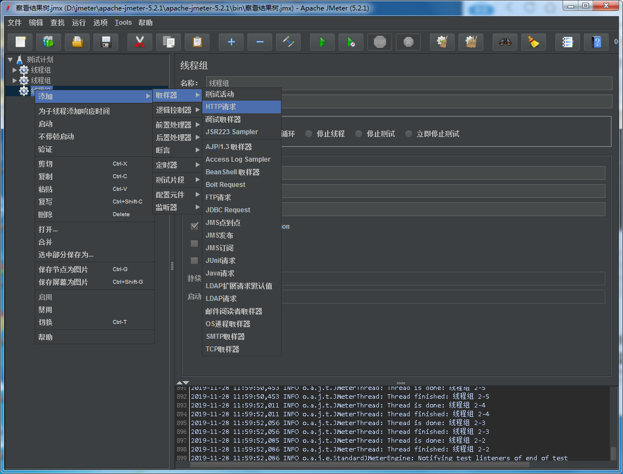Open the 帮助 menu in menu bar
This screenshot has width=623, height=474.
point(145,23)
